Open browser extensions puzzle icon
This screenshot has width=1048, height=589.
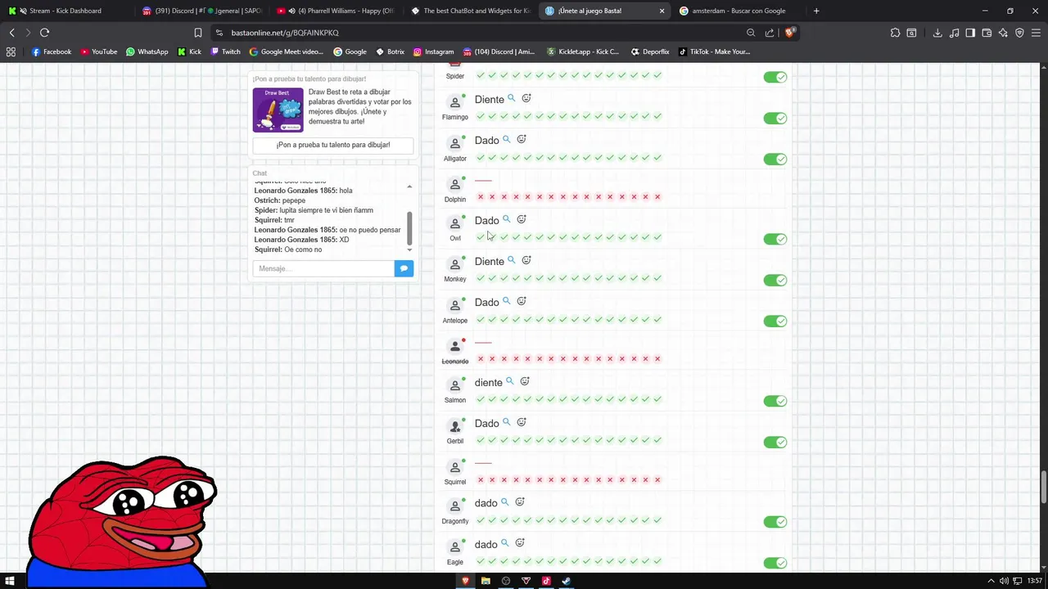[x=895, y=33]
